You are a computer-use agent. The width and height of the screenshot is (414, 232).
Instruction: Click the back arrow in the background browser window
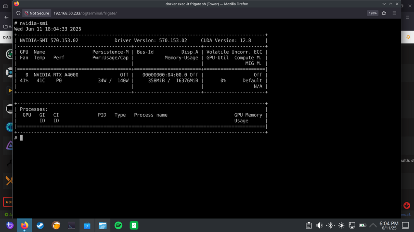pyautogui.click(x=6, y=17)
